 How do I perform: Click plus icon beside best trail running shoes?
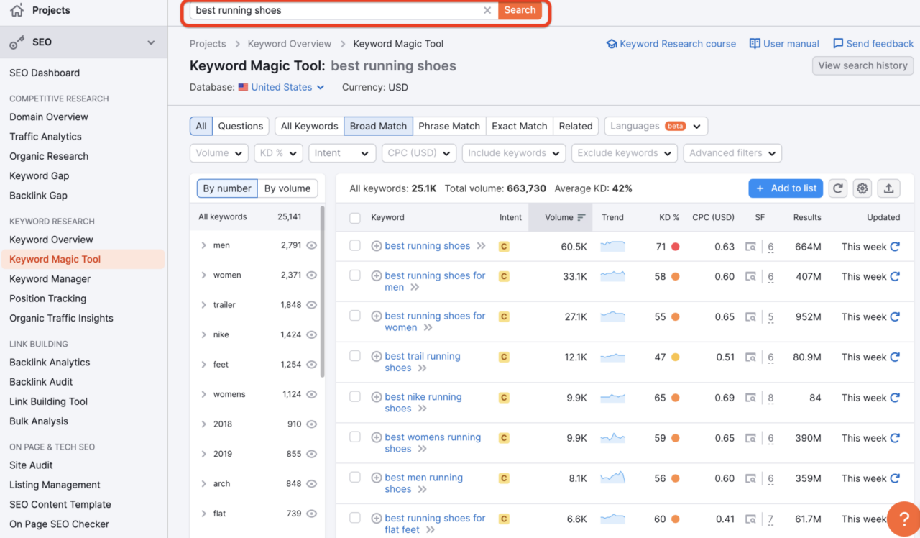pyautogui.click(x=376, y=357)
